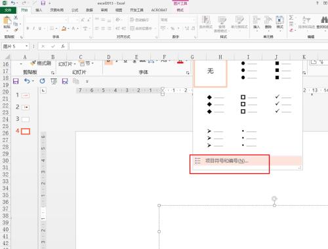This screenshot has width=328, height=249.
Task: Switch to the 插入 ribbon tab
Action: click(39, 10)
